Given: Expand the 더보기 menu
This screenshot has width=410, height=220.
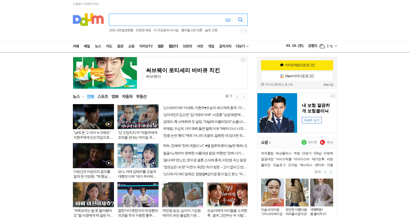Looking at the screenshot, I should point(242,46).
